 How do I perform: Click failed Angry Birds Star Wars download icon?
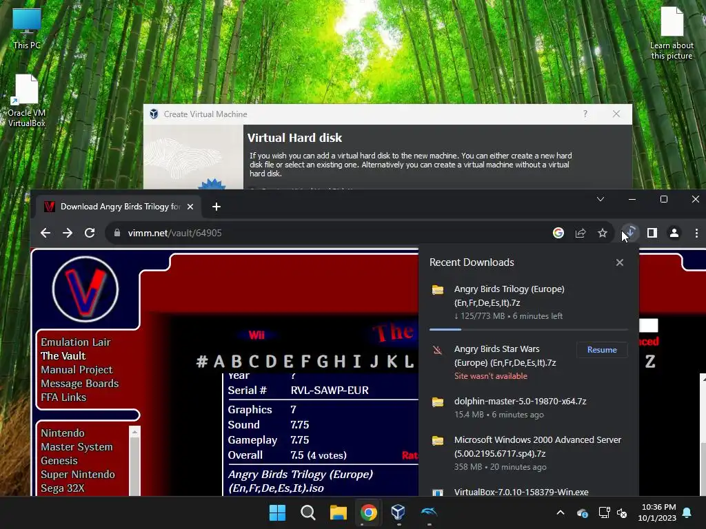(x=437, y=349)
